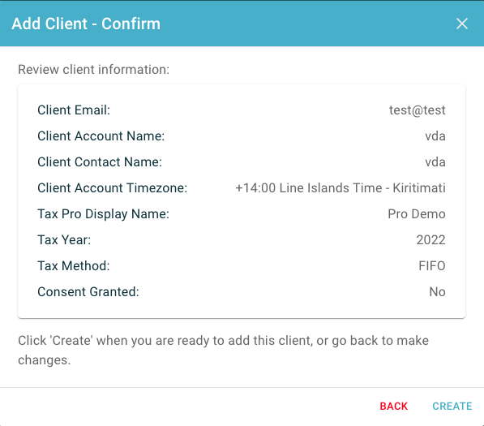Click the vda contact name value
The width and height of the screenshot is (484, 426).
(435, 161)
